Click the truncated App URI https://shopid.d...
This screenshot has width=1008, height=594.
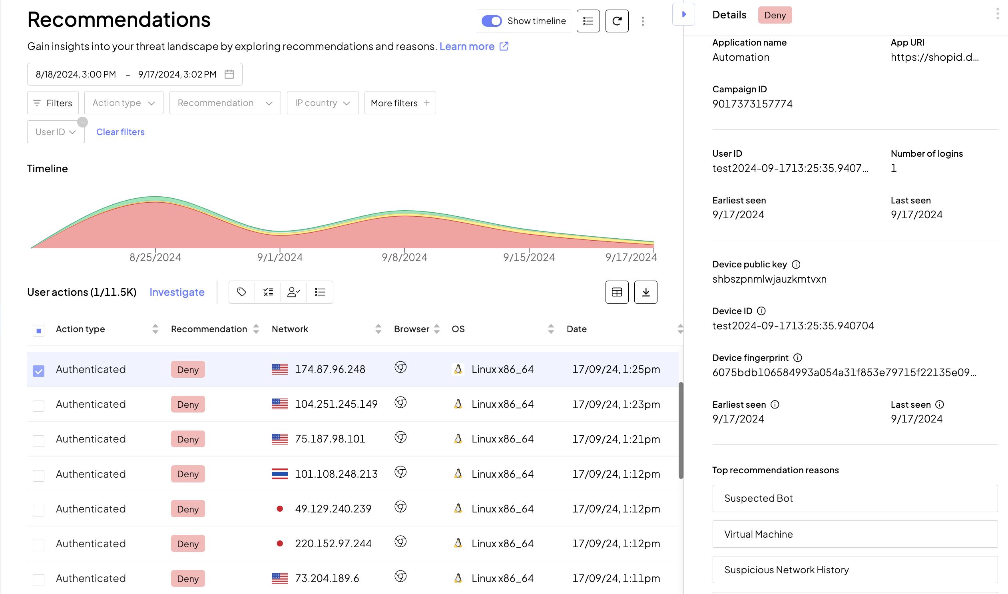[x=934, y=57]
